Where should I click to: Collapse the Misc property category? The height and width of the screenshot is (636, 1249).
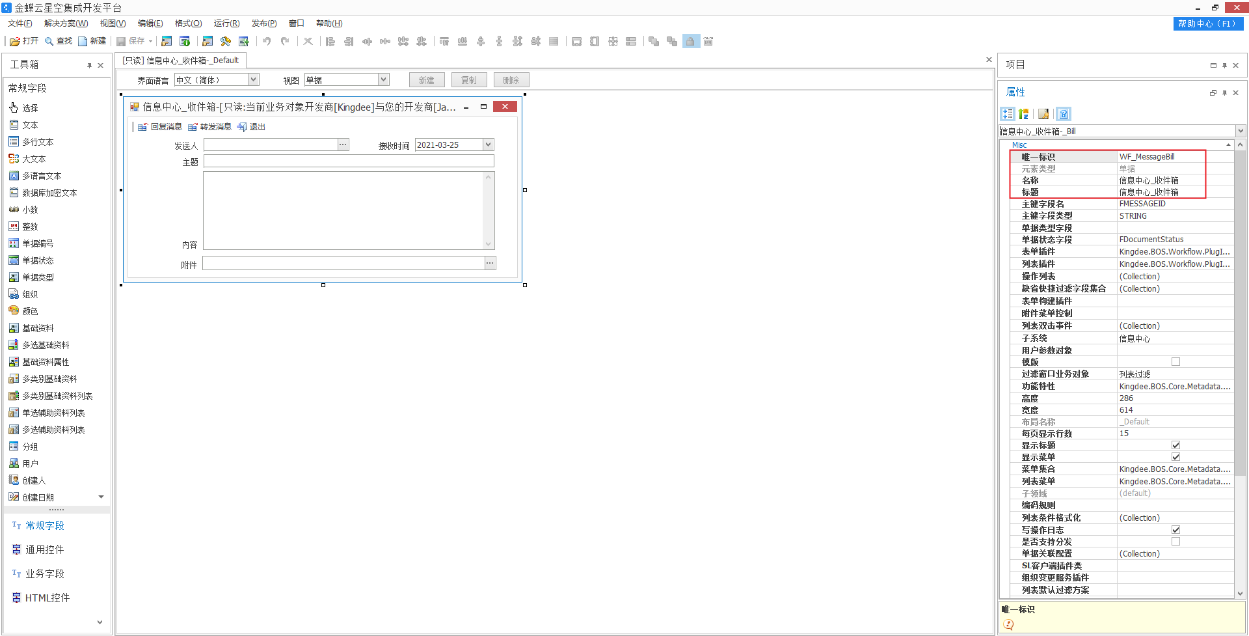tap(1228, 145)
